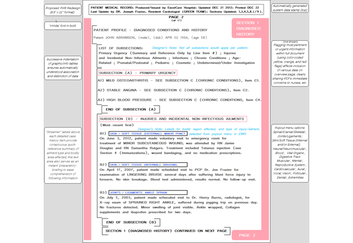Image resolution: width=353 pixels, height=243 pixels.
Task: Click the '(Most-recent first)' note
Action: (117, 125)
